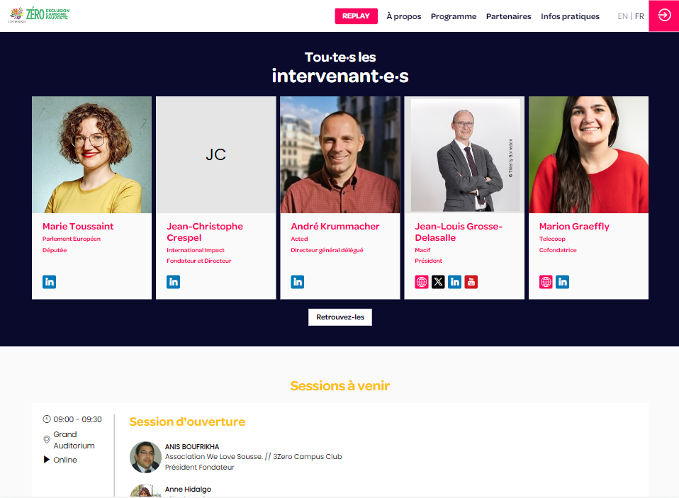Go to Partenaires in navigation

(508, 16)
